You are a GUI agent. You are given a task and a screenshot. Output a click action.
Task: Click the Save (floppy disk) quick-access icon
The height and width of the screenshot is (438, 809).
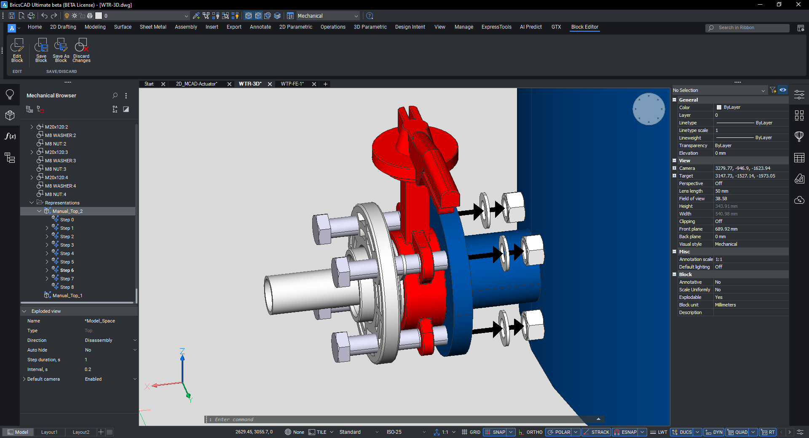click(x=12, y=16)
